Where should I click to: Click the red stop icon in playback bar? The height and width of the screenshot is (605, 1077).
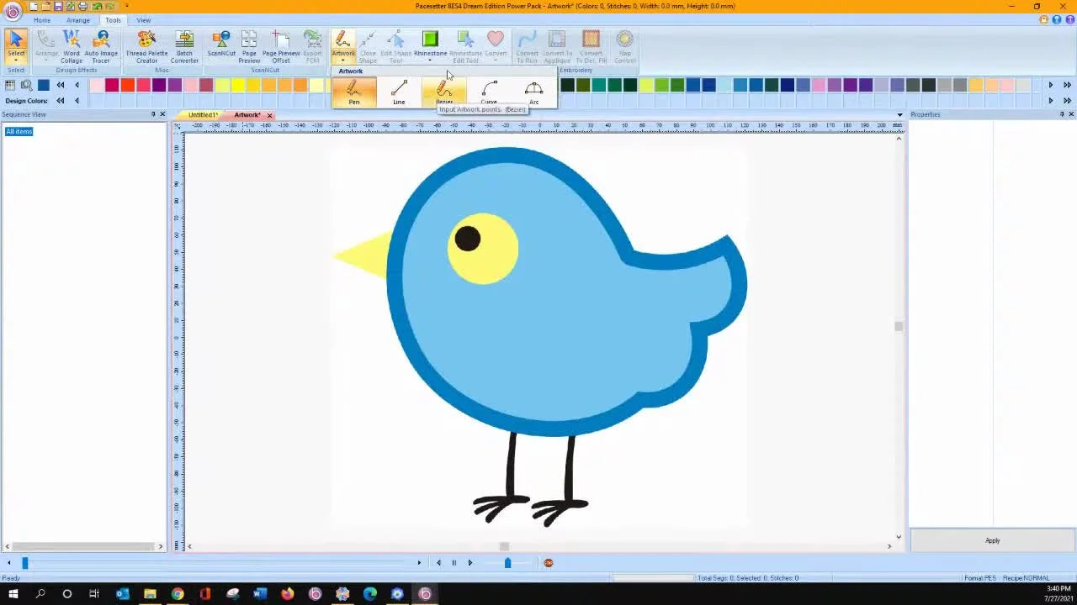[x=549, y=563]
